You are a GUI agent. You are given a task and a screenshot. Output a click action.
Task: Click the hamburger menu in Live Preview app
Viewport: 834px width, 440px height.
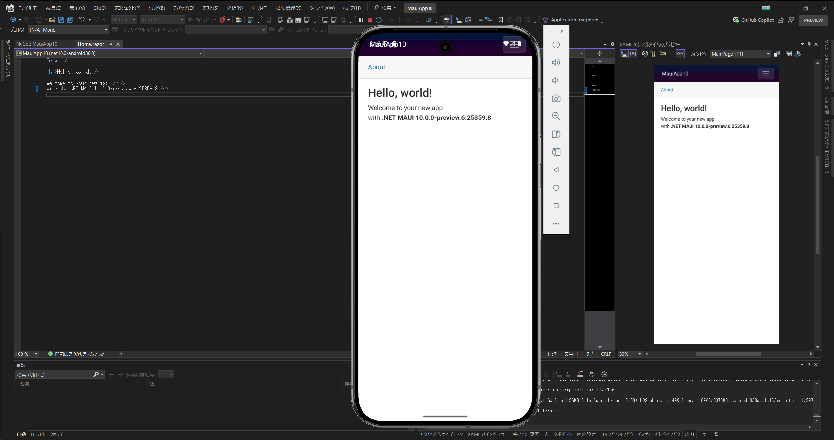tap(766, 74)
